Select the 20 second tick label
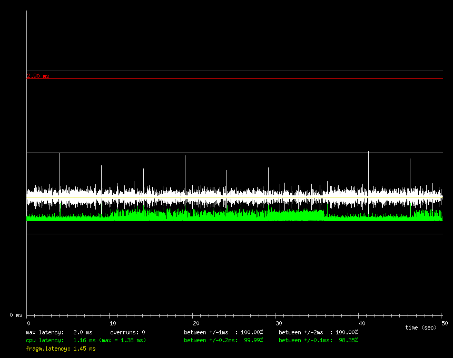The width and height of the screenshot is (453, 358). click(195, 323)
